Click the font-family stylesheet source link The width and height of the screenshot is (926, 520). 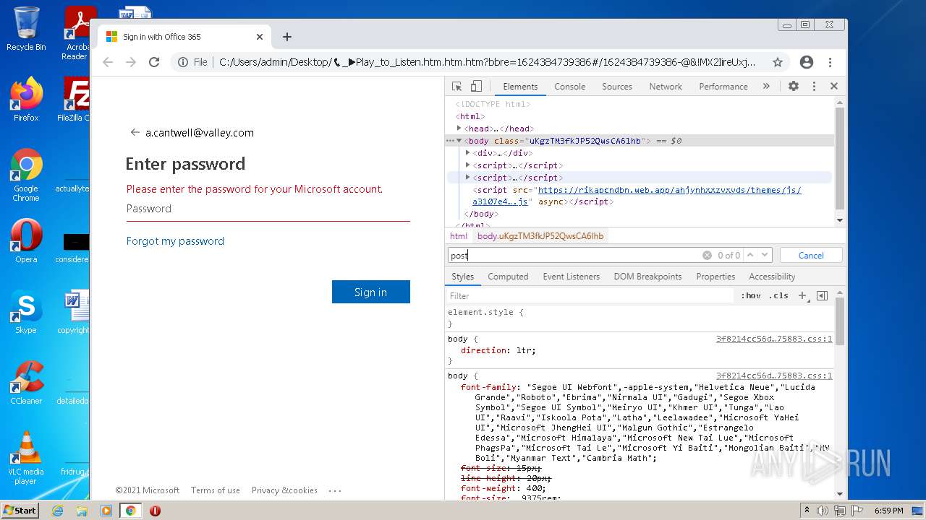pos(774,376)
